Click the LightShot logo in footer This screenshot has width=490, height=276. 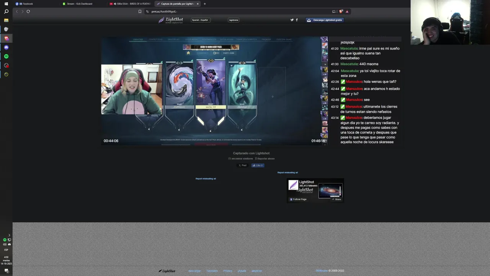click(x=167, y=271)
